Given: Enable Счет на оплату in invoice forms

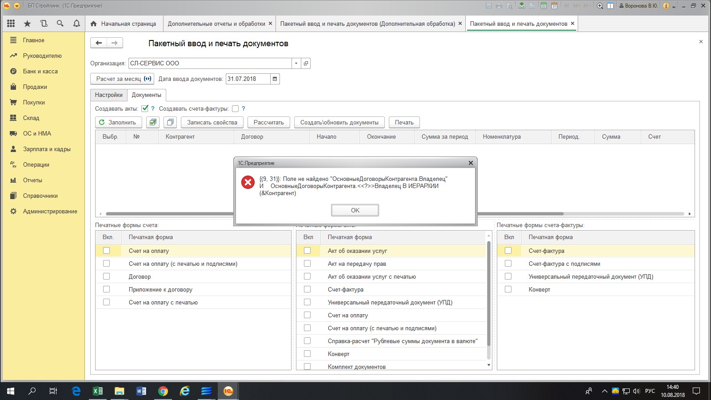Looking at the screenshot, I should (106, 251).
